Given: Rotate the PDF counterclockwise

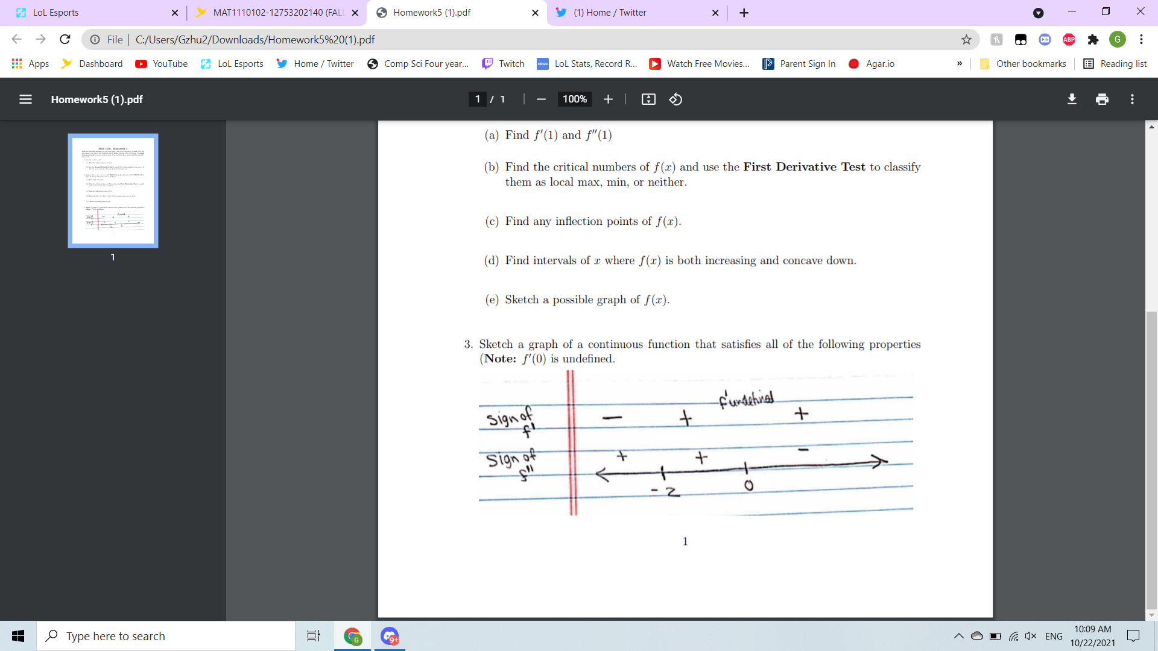Looking at the screenshot, I should 675,99.
